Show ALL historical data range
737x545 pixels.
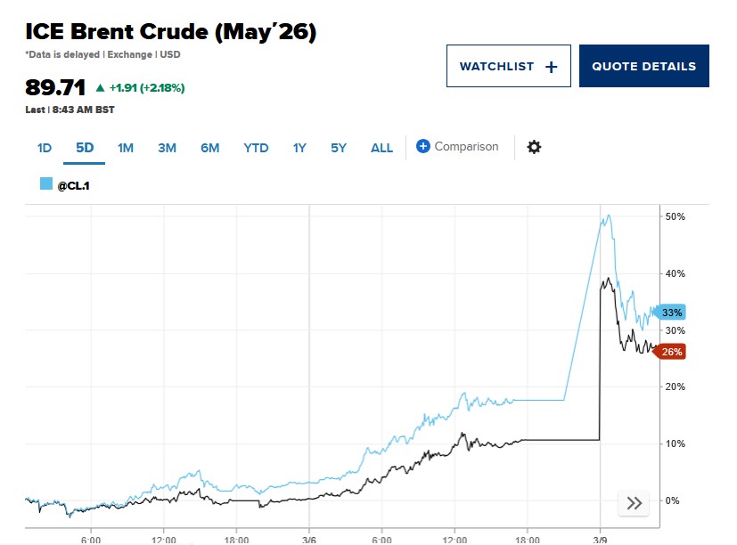point(381,148)
